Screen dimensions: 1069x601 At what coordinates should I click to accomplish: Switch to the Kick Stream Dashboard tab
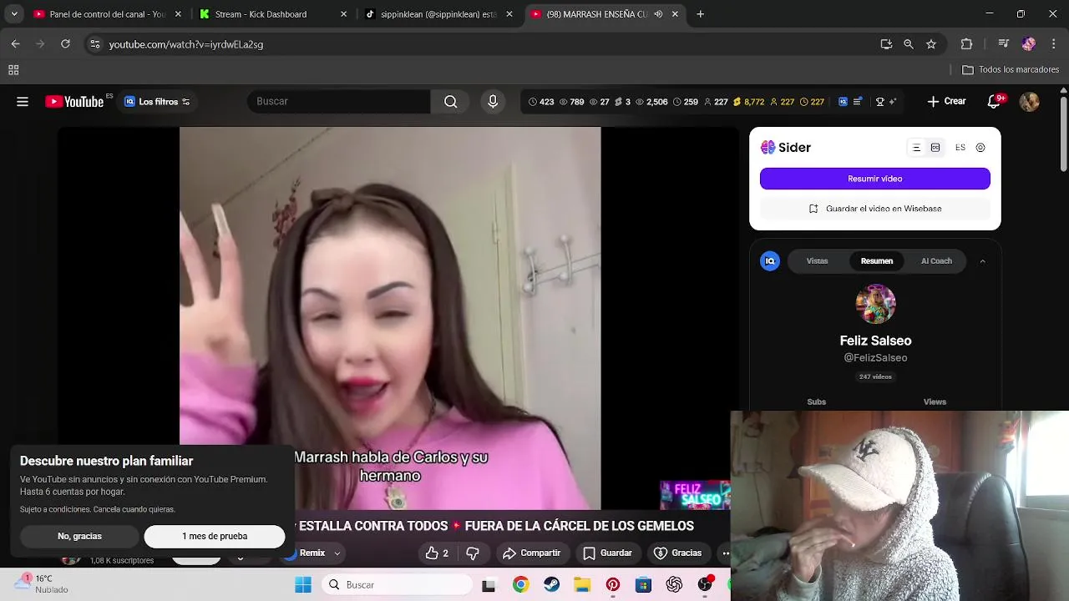[272, 14]
